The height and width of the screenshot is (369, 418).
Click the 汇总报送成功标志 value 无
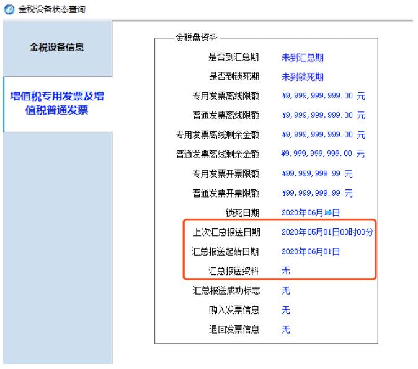[x=286, y=290]
